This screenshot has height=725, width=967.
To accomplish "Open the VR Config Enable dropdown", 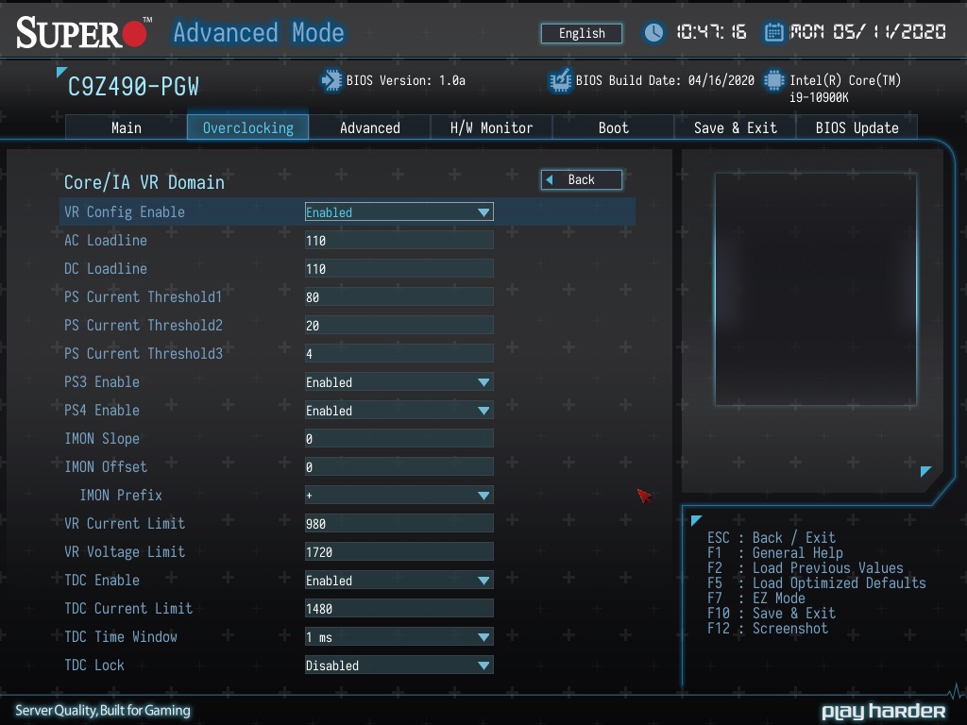I will tap(399, 212).
